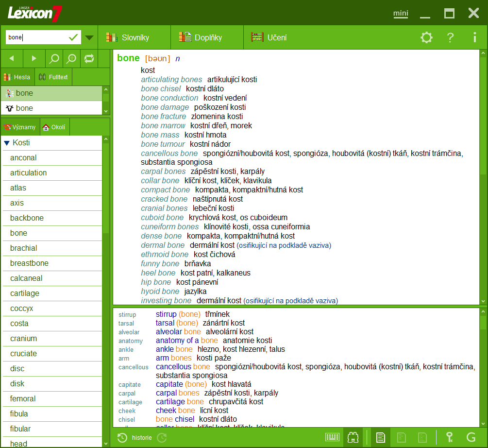Click the key icon in bottom bar
Image resolution: width=488 pixels, height=448 pixels.
point(450,437)
